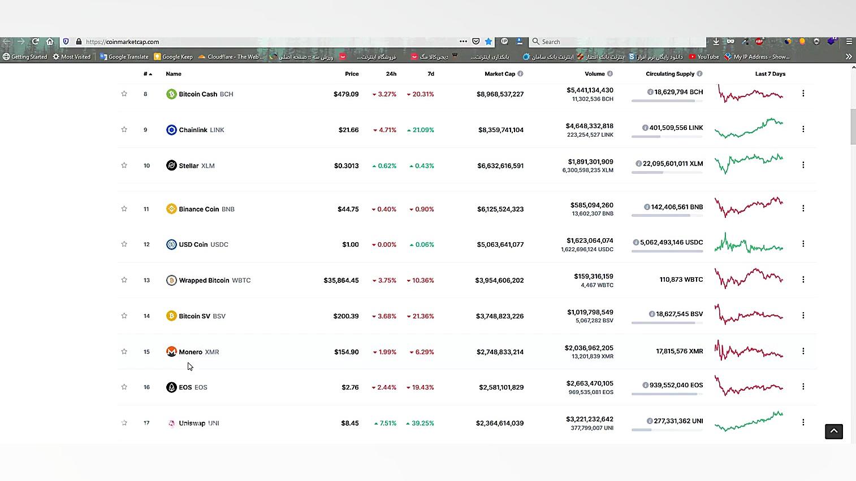856x481 pixels.
Task: Click Bitcoin Cash circulating supply progress bar
Action: tap(667, 100)
